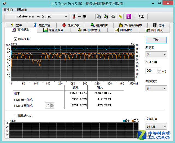Screen dimensions: 175x143
Task: Click the 500 MB file length input field
Action: pos(151,71)
